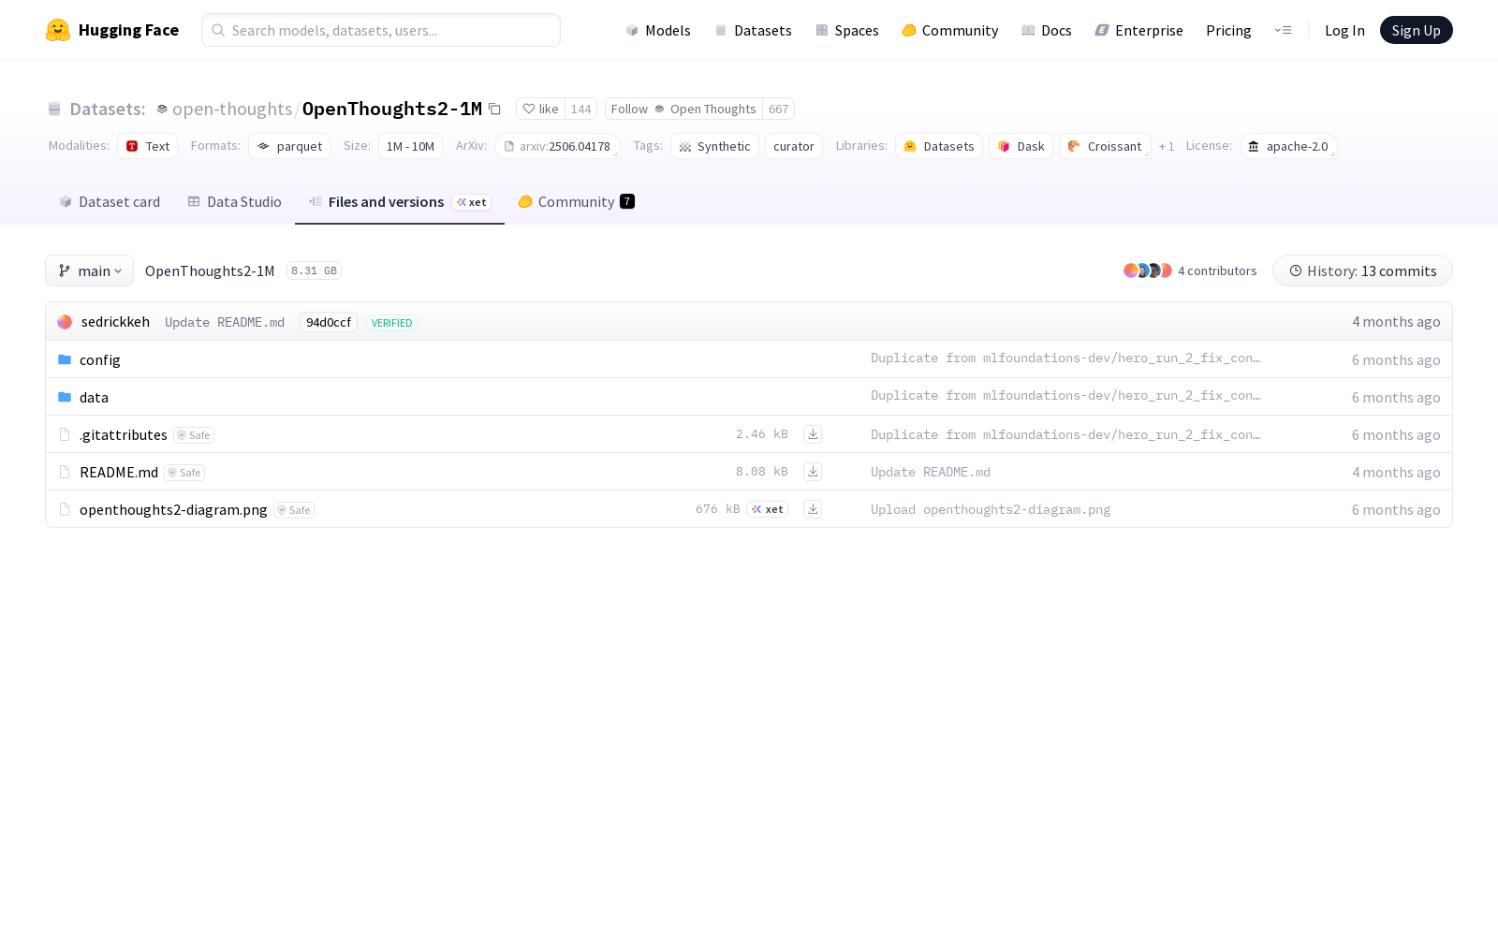The width and height of the screenshot is (1498, 936).
Task: Click the Text modality tag
Action: [x=147, y=146]
